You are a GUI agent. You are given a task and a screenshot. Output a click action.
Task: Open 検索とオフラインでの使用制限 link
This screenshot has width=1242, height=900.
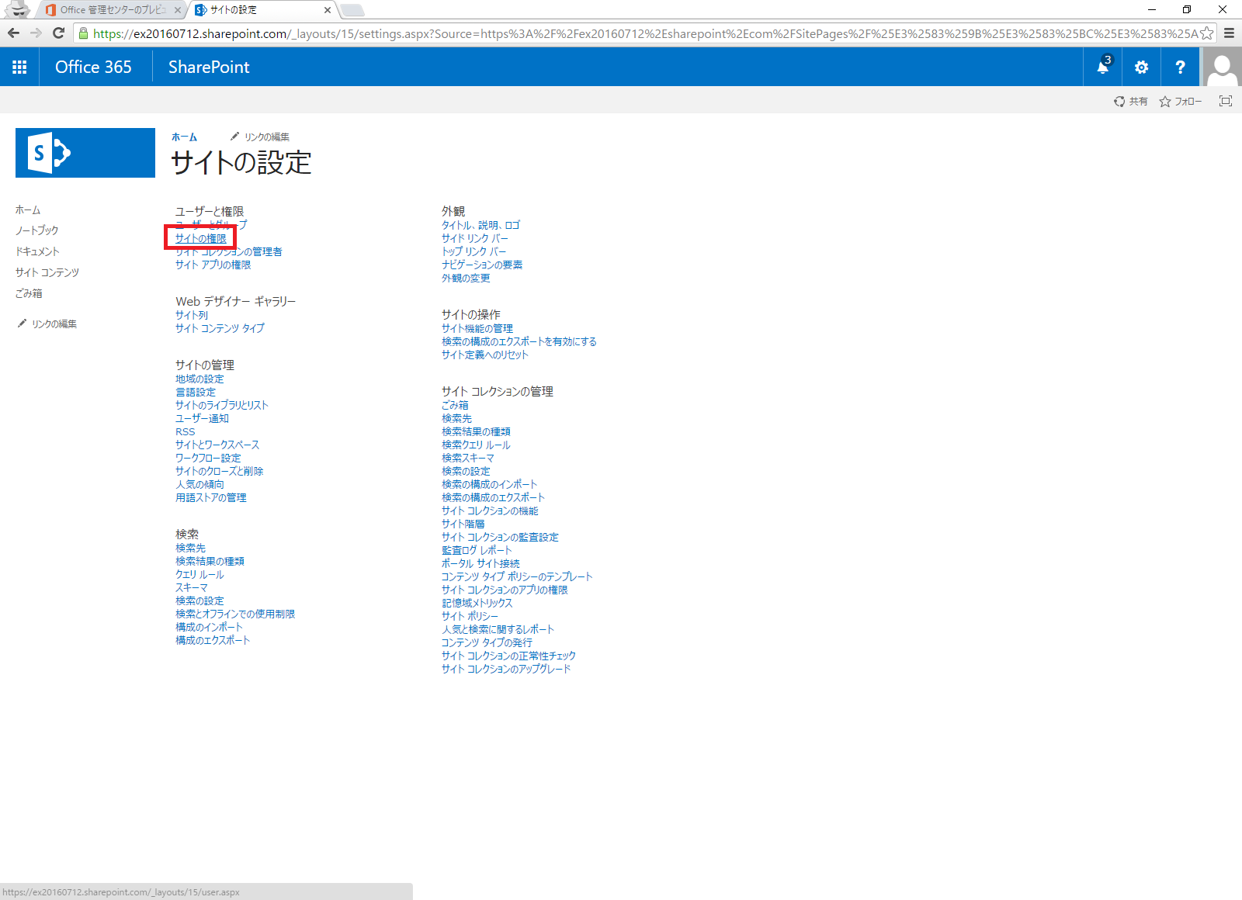(x=235, y=614)
